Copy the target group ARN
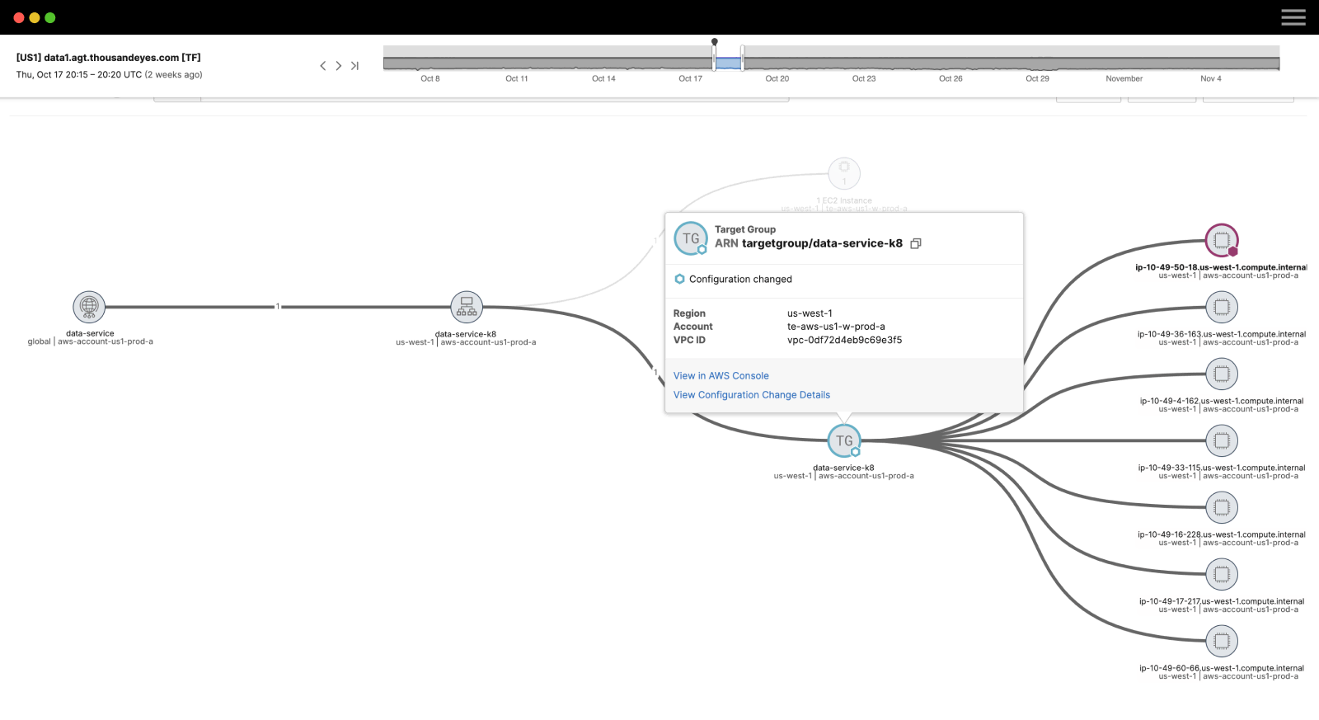The width and height of the screenshot is (1319, 720). coord(916,243)
